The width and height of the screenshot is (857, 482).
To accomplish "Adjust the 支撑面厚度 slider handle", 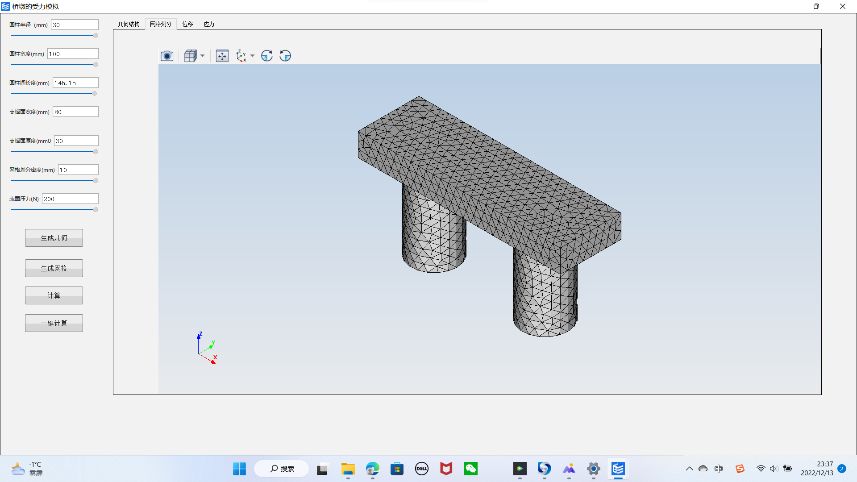I will (x=96, y=151).
